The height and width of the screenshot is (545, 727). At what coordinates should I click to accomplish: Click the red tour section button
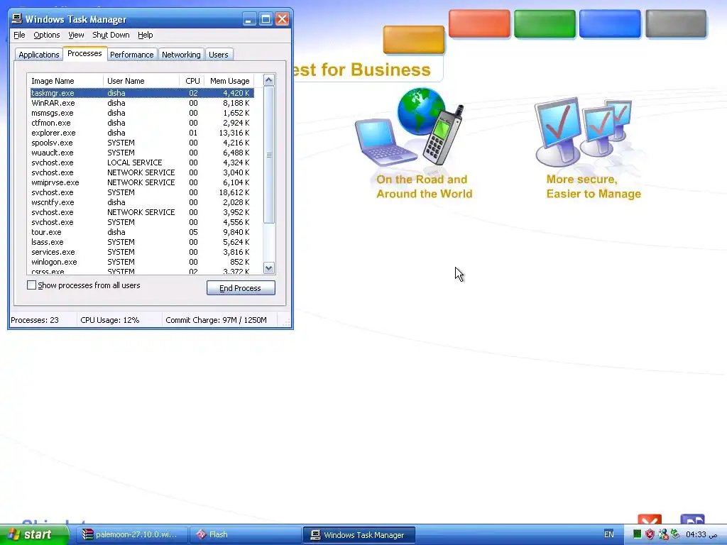pyautogui.click(x=479, y=23)
